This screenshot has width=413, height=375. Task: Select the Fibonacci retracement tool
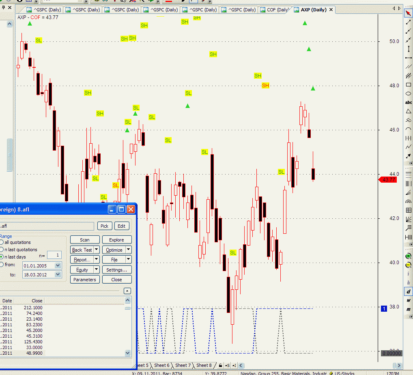(x=408, y=174)
